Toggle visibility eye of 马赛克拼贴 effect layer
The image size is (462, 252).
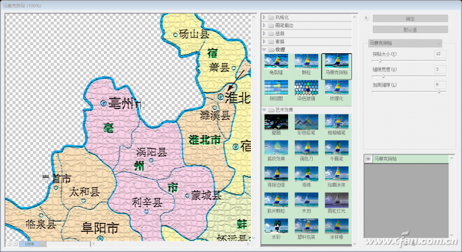point(368,158)
